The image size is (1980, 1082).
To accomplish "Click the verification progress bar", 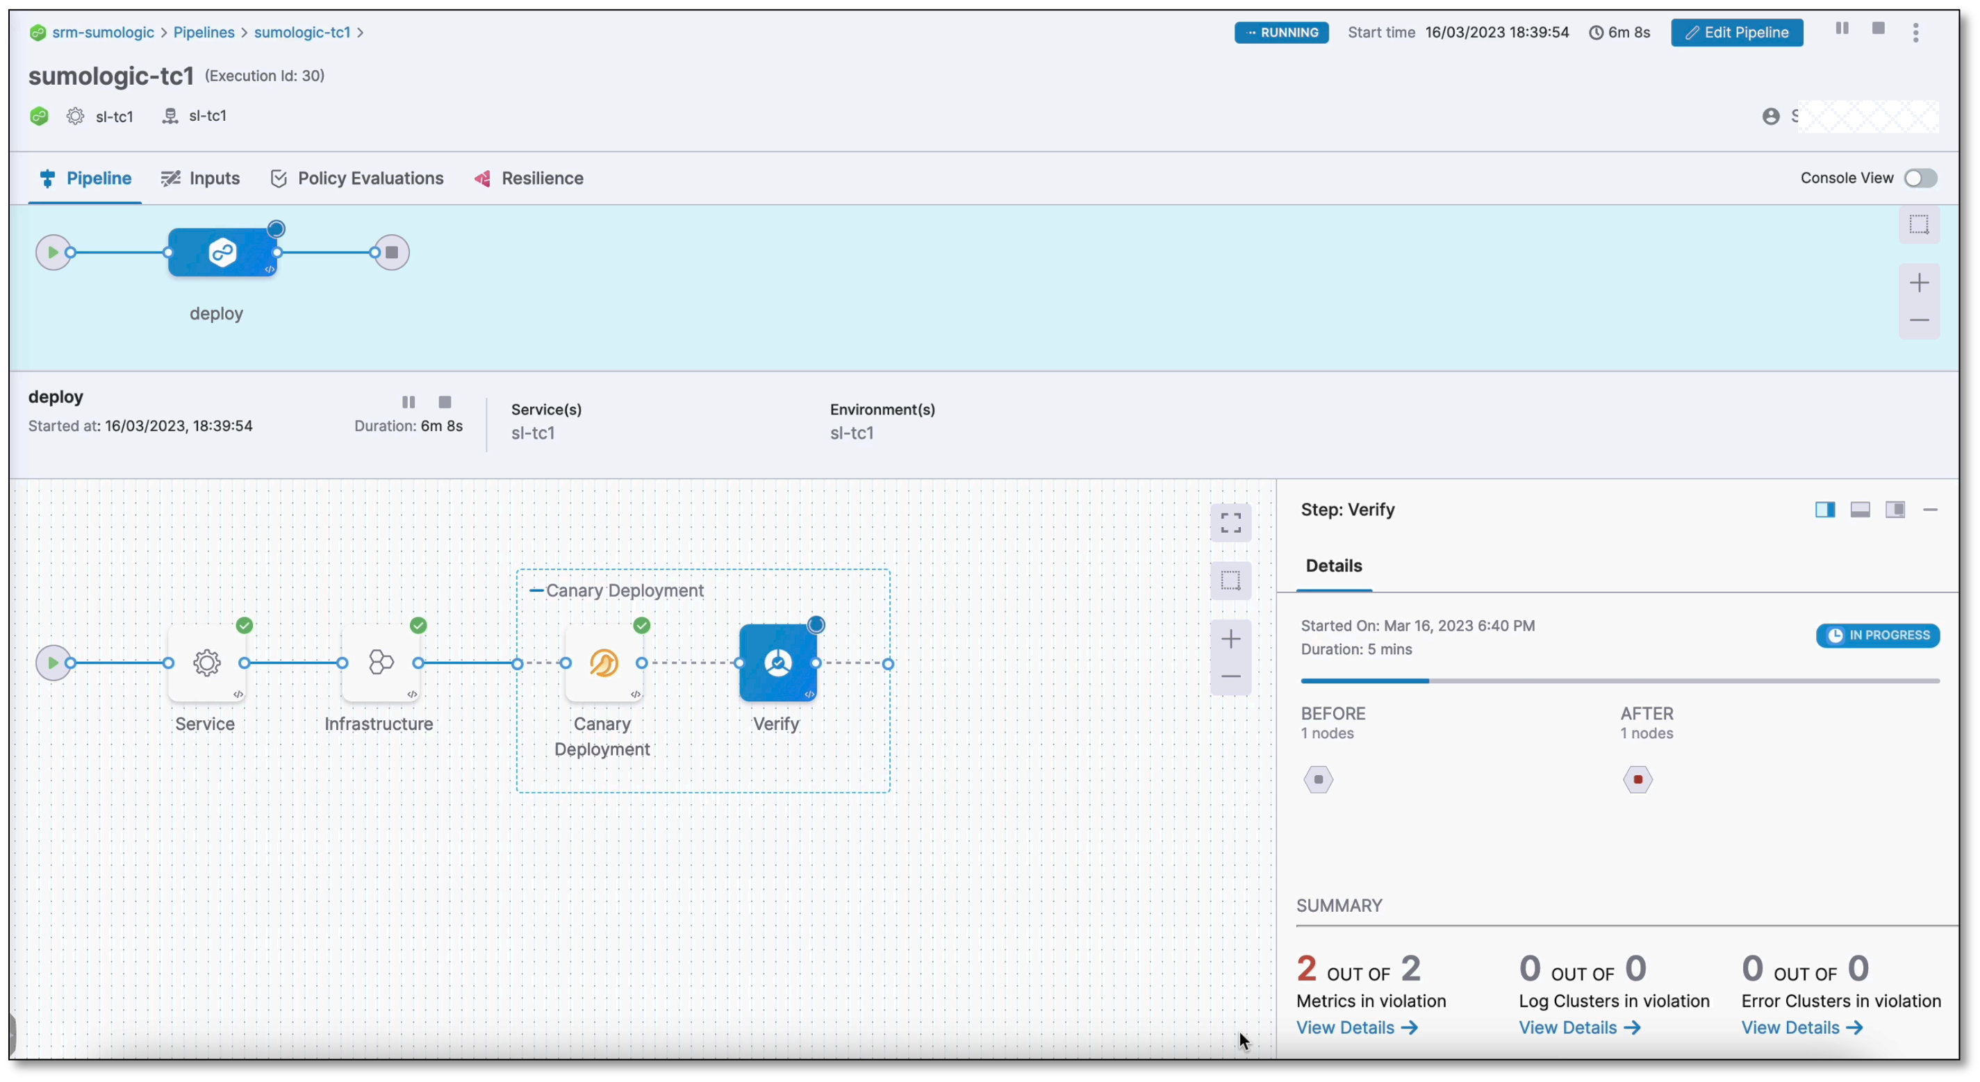I will [x=1620, y=681].
